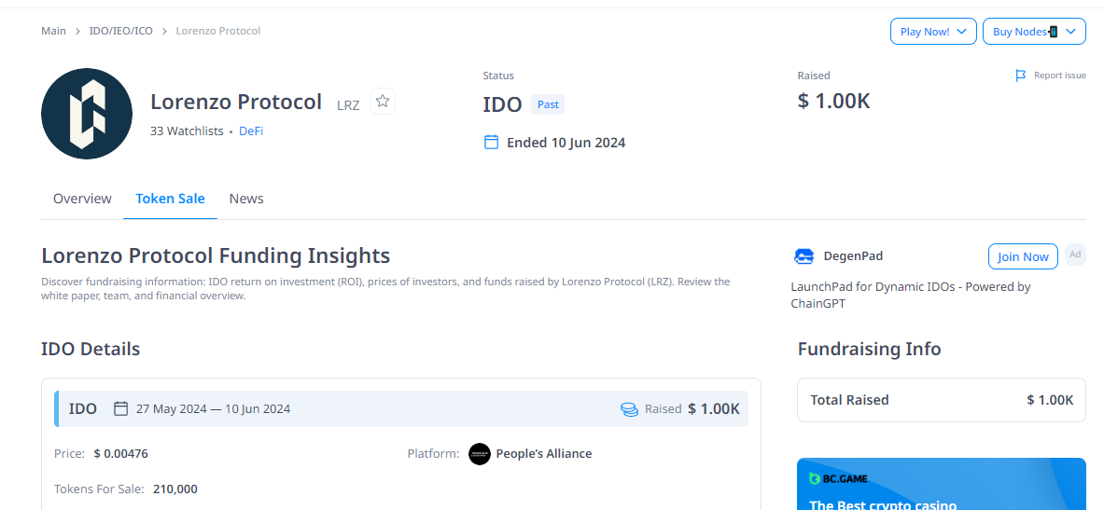Click the Ended 10 Jun 2024 text
Screen dimensions: 1104x510
[566, 143]
